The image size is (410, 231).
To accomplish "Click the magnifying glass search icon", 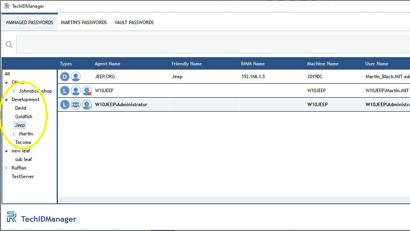I will [9, 45].
